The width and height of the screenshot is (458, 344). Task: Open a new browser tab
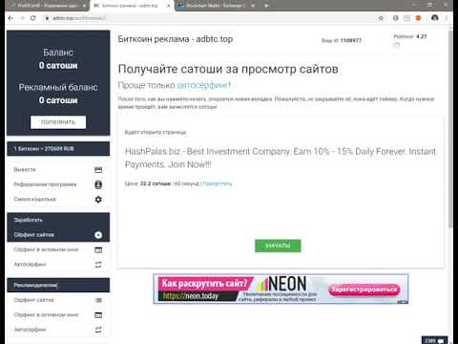[266, 6]
